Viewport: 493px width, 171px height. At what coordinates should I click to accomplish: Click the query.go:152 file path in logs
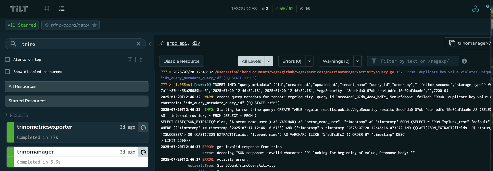309,72
